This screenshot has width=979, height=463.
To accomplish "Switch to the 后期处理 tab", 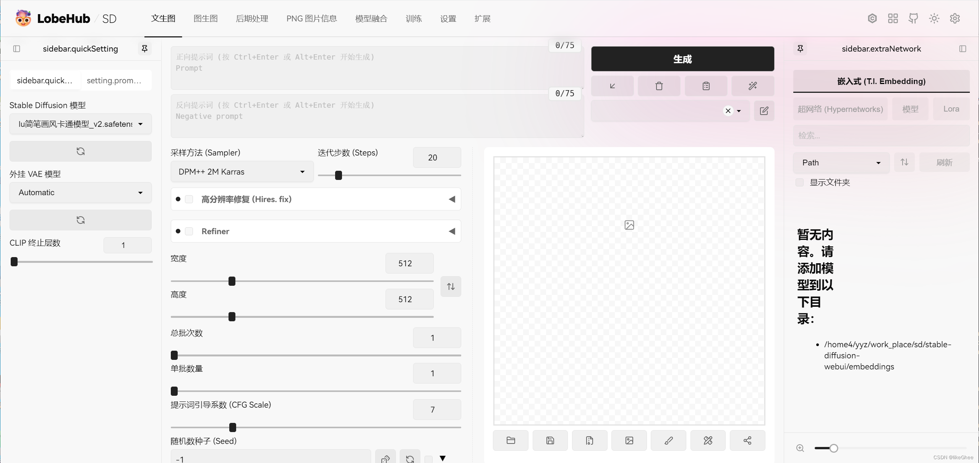I will [252, 18].
